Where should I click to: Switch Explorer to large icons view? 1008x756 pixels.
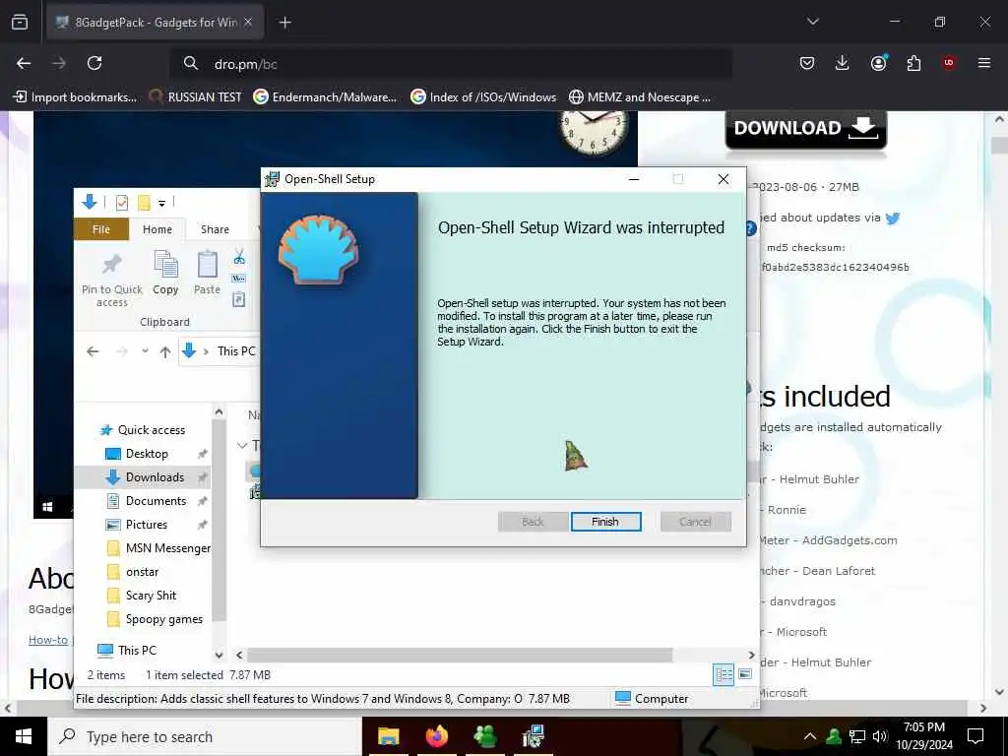(x=745, y=674)
